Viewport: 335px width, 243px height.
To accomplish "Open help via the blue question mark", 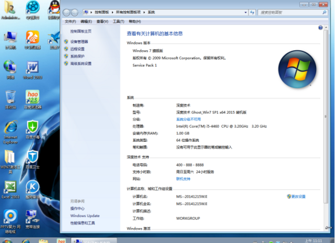I will (x=320, y=27).
